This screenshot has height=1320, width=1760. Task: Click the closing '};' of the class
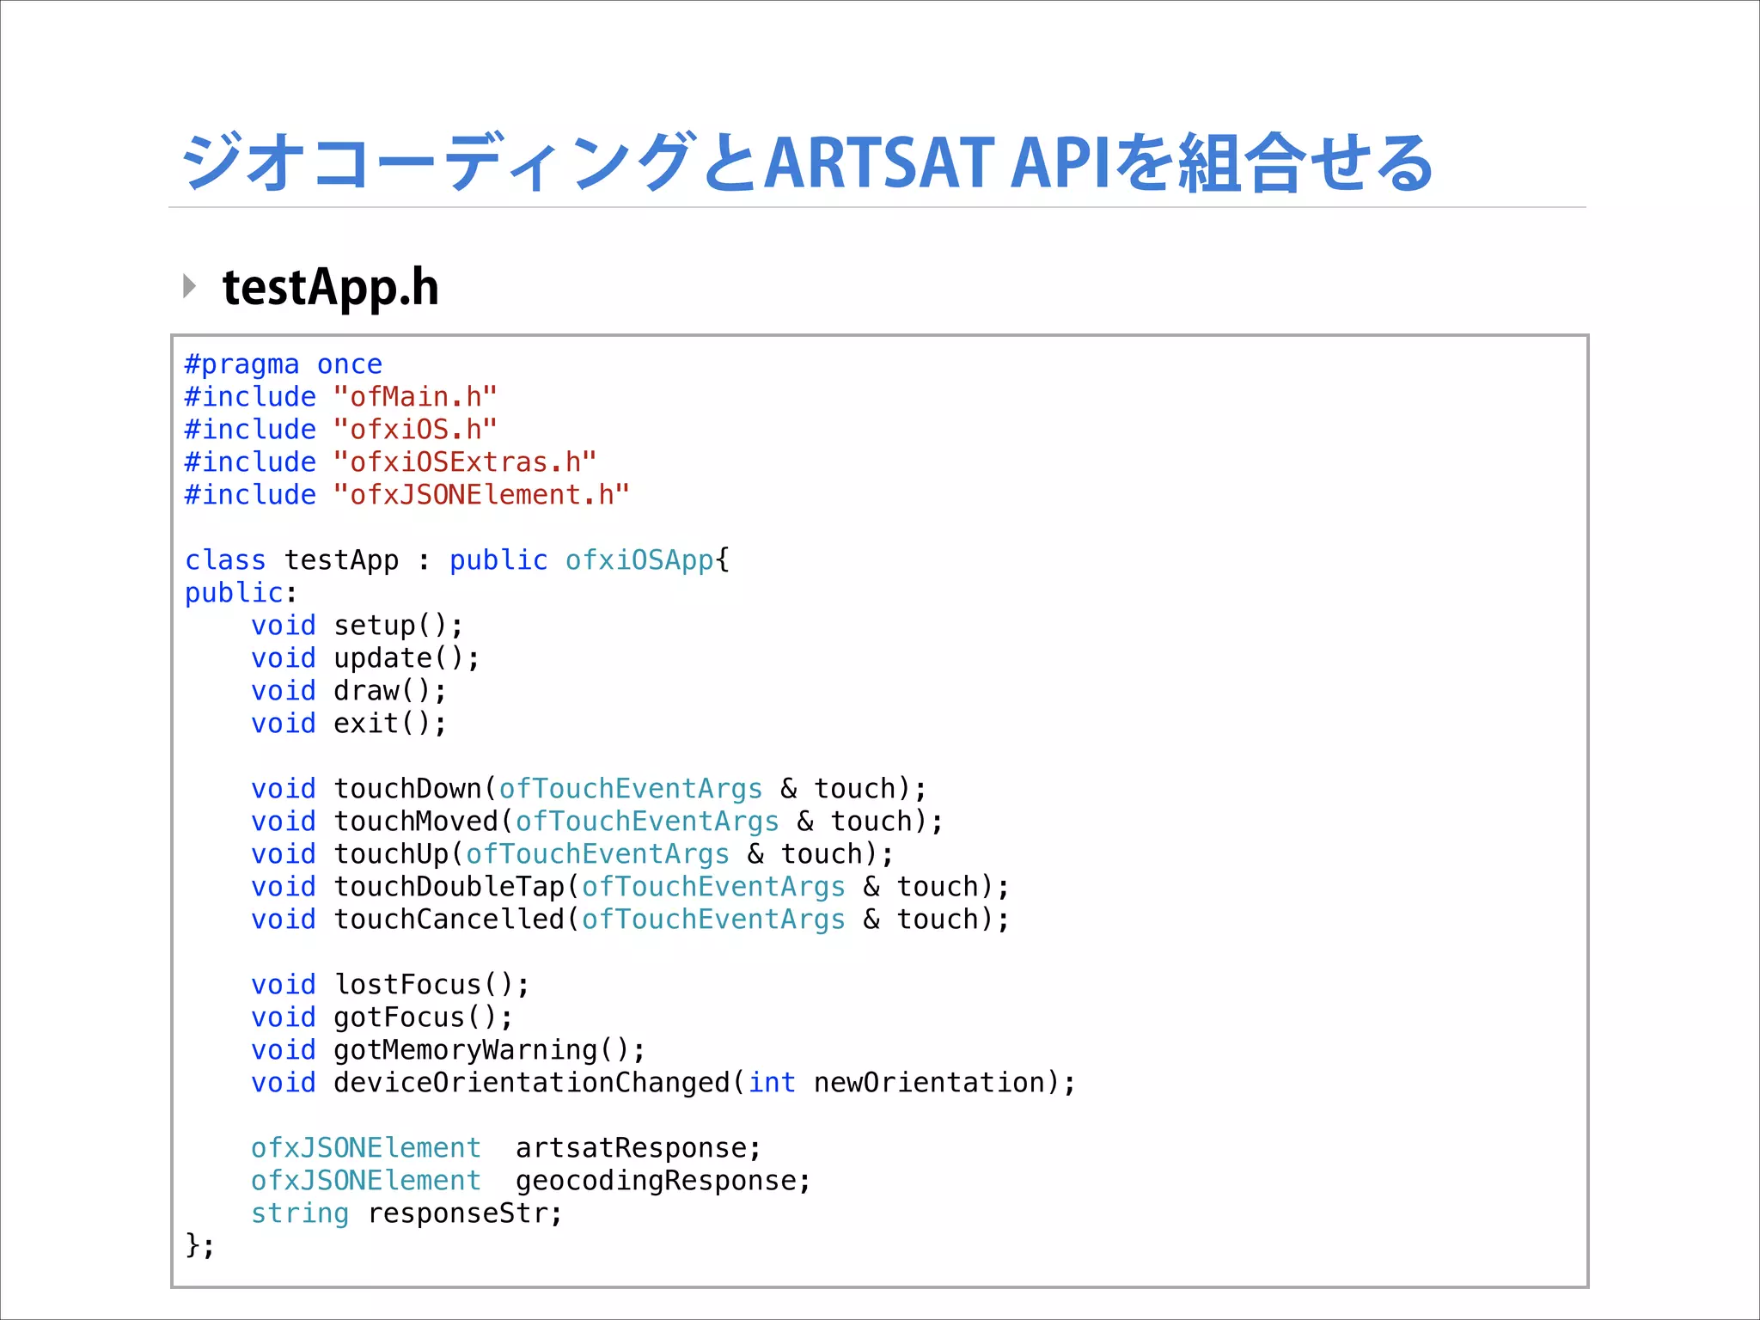[200, 1245]
